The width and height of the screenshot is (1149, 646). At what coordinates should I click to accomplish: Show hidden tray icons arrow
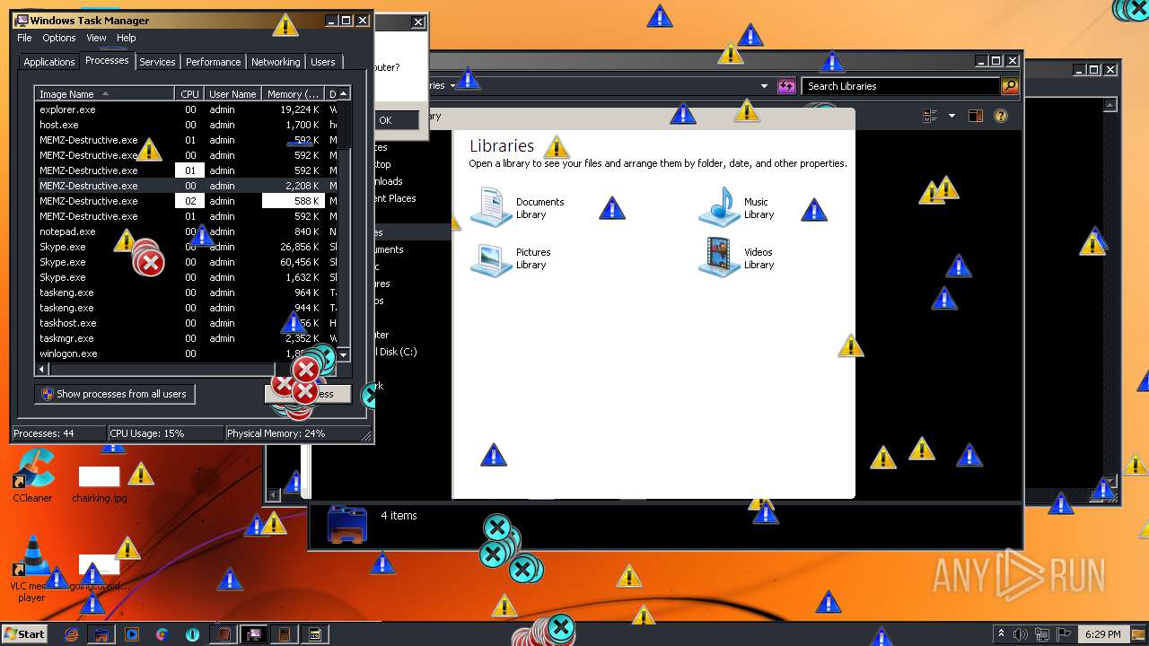[1001, 634]
